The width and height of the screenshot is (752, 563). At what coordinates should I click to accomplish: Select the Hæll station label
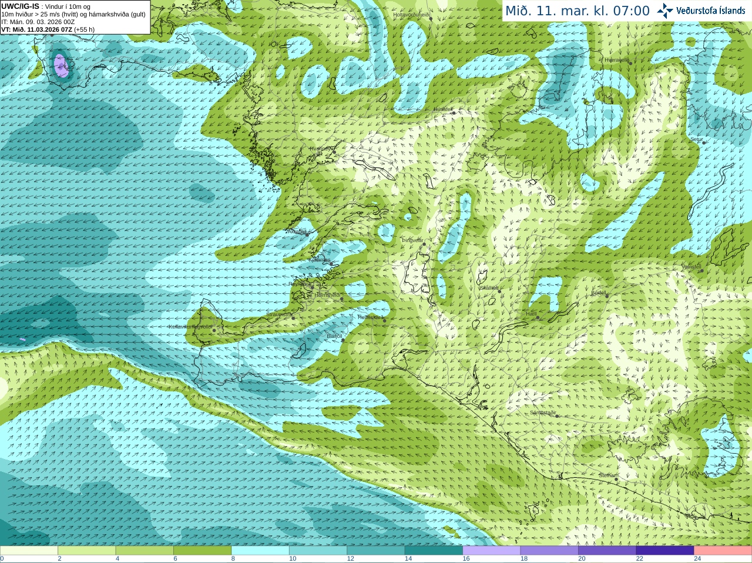(x=532, y=314)
